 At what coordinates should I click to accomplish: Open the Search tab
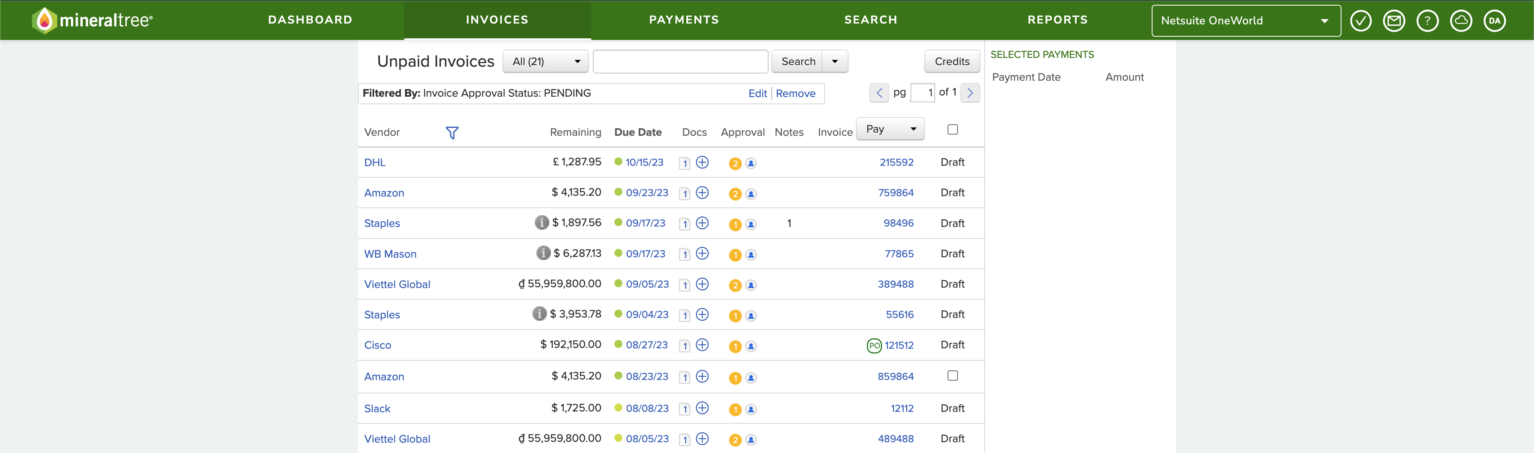coord(870,20)
